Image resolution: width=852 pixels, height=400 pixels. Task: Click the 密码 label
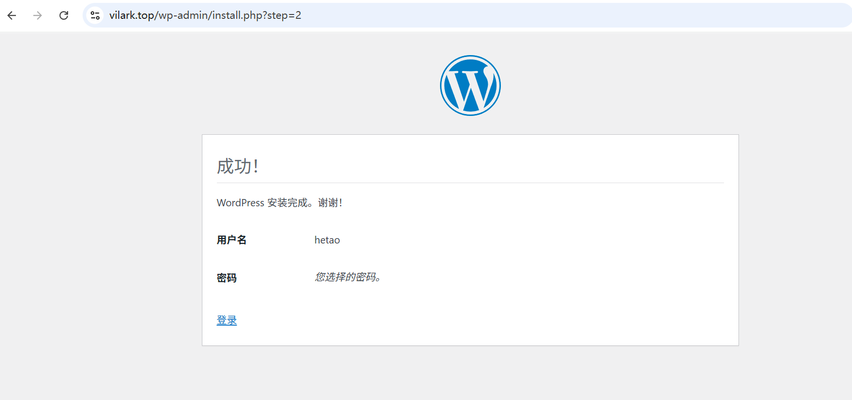click(x=227, y=278)
